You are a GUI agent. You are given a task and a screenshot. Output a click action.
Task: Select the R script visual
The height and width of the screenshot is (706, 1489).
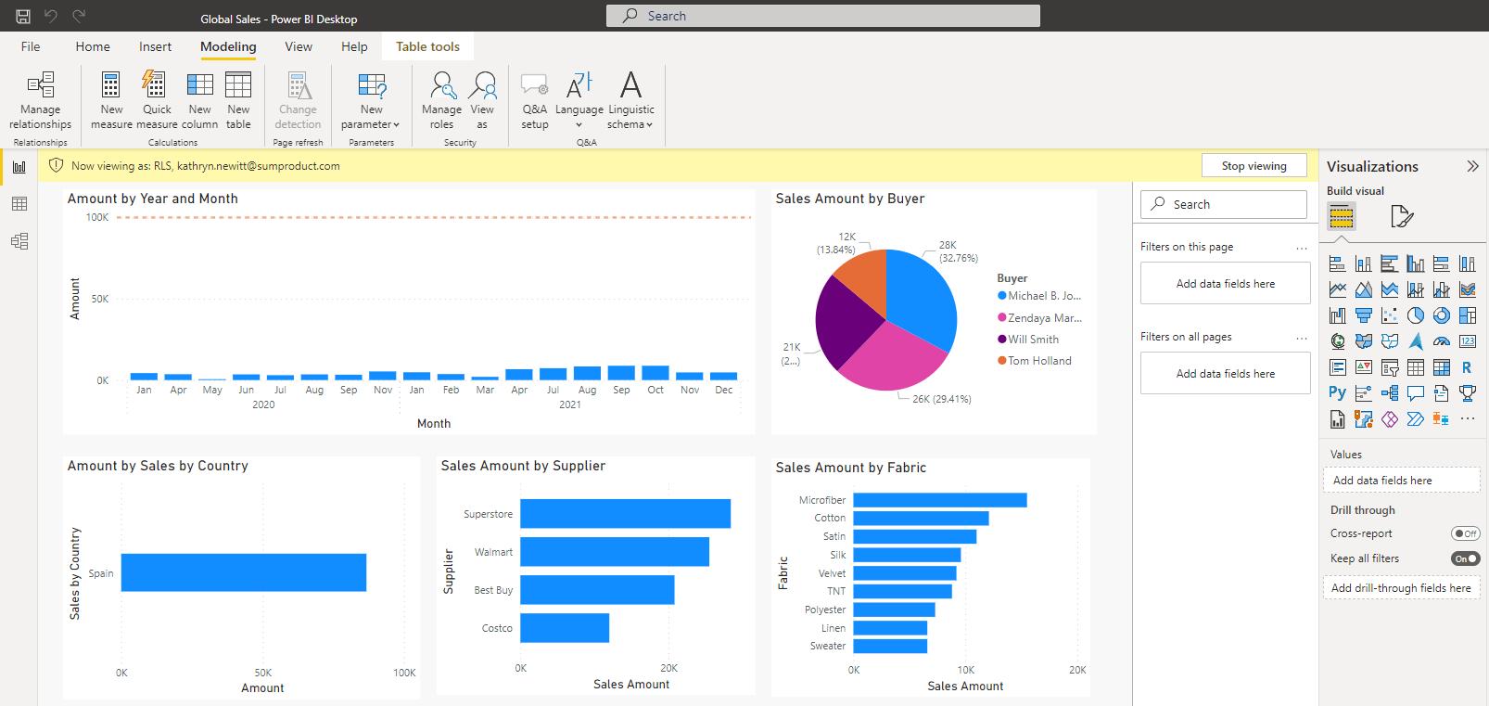1467,367
